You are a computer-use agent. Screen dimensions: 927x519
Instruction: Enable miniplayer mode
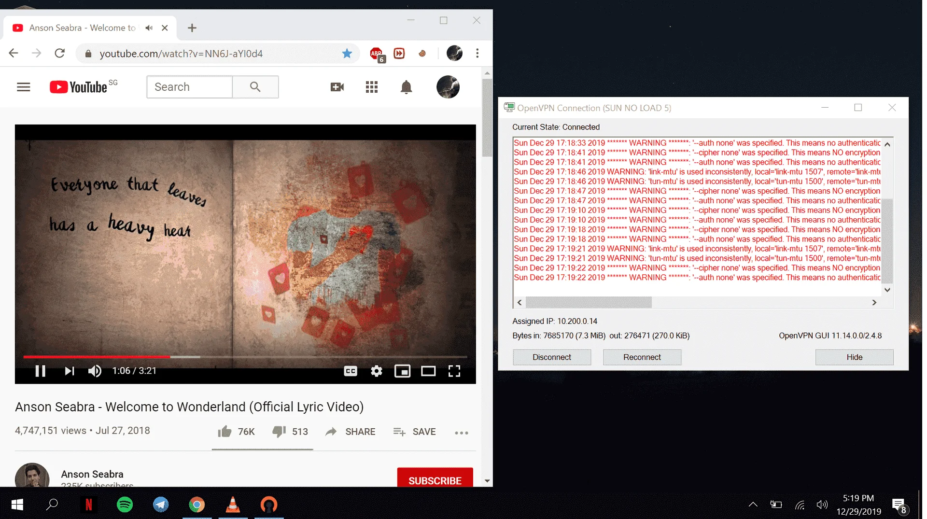tap(403, 371)
